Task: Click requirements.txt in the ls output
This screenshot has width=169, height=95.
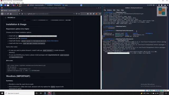Action: click(x=138, y=35)
